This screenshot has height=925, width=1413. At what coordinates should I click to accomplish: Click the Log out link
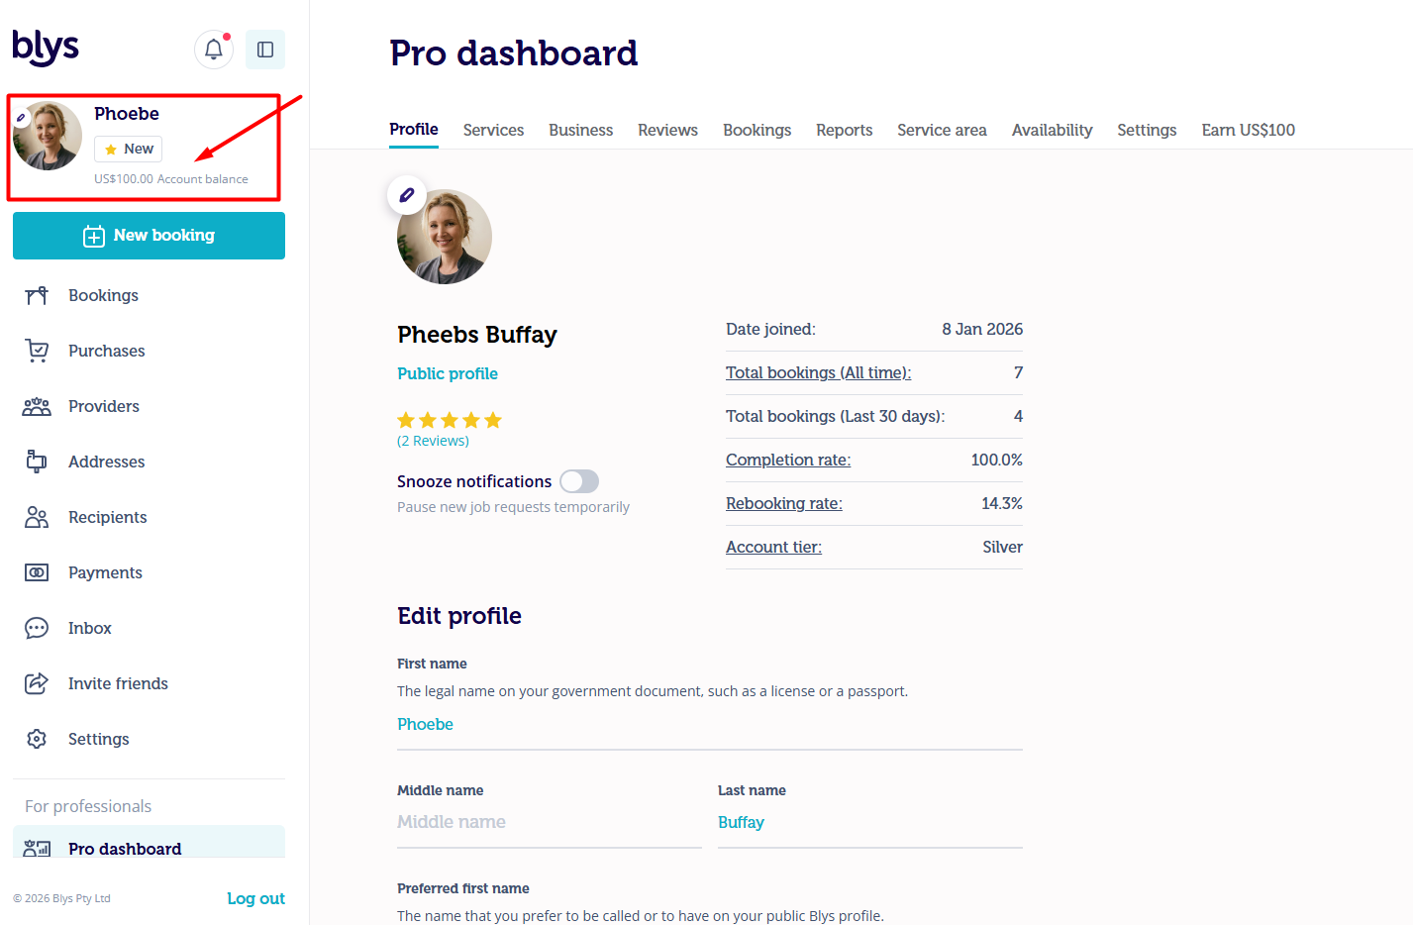[255, 898]
